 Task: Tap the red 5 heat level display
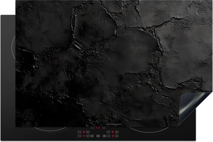pyautogui.click(x=113, y=132)
